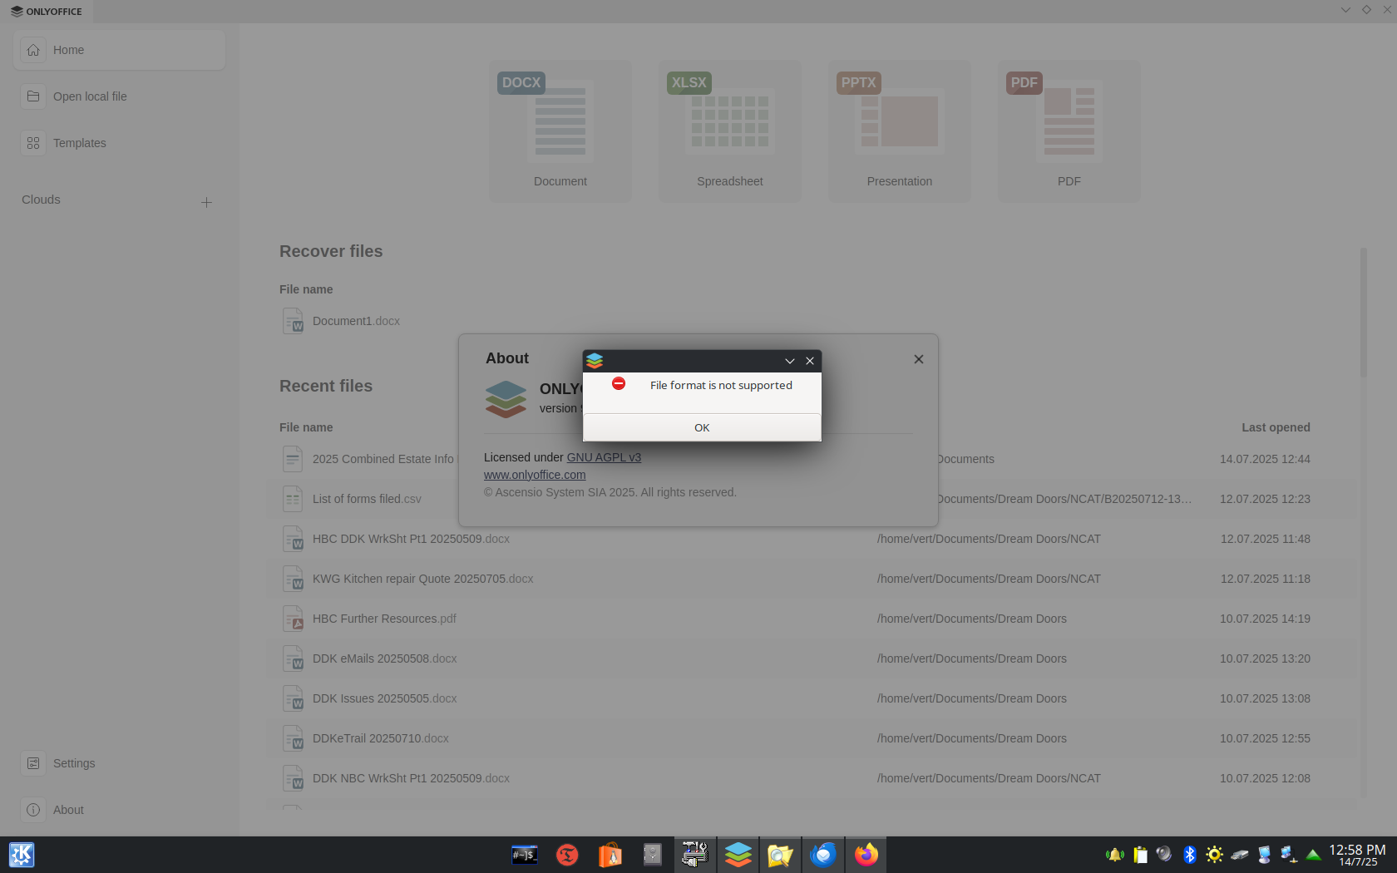Launch the terminal from the taskbar

pyautogui.click(x=525, y=855)
